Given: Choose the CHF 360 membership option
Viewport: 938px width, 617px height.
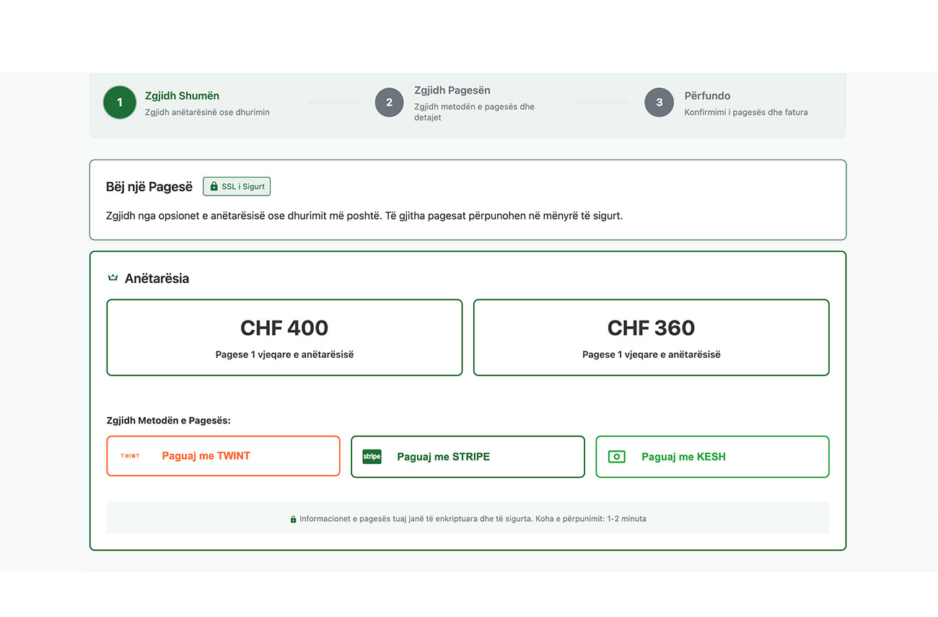Looking at the screenshot, I should [x=651, y=338].
